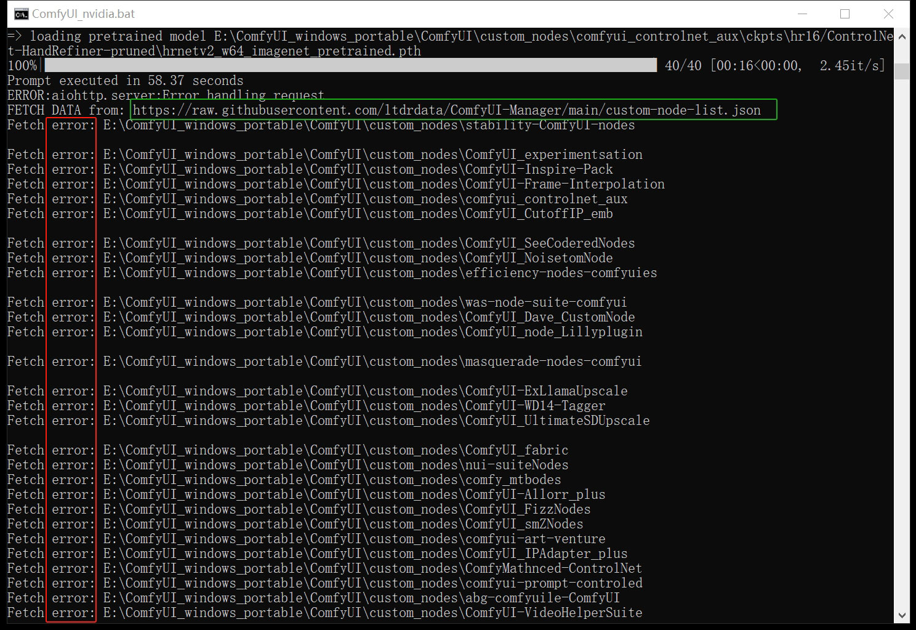Click the scrollbar up arrow
This screenshot has width=916, height=630.
click(x=902, y=37)
